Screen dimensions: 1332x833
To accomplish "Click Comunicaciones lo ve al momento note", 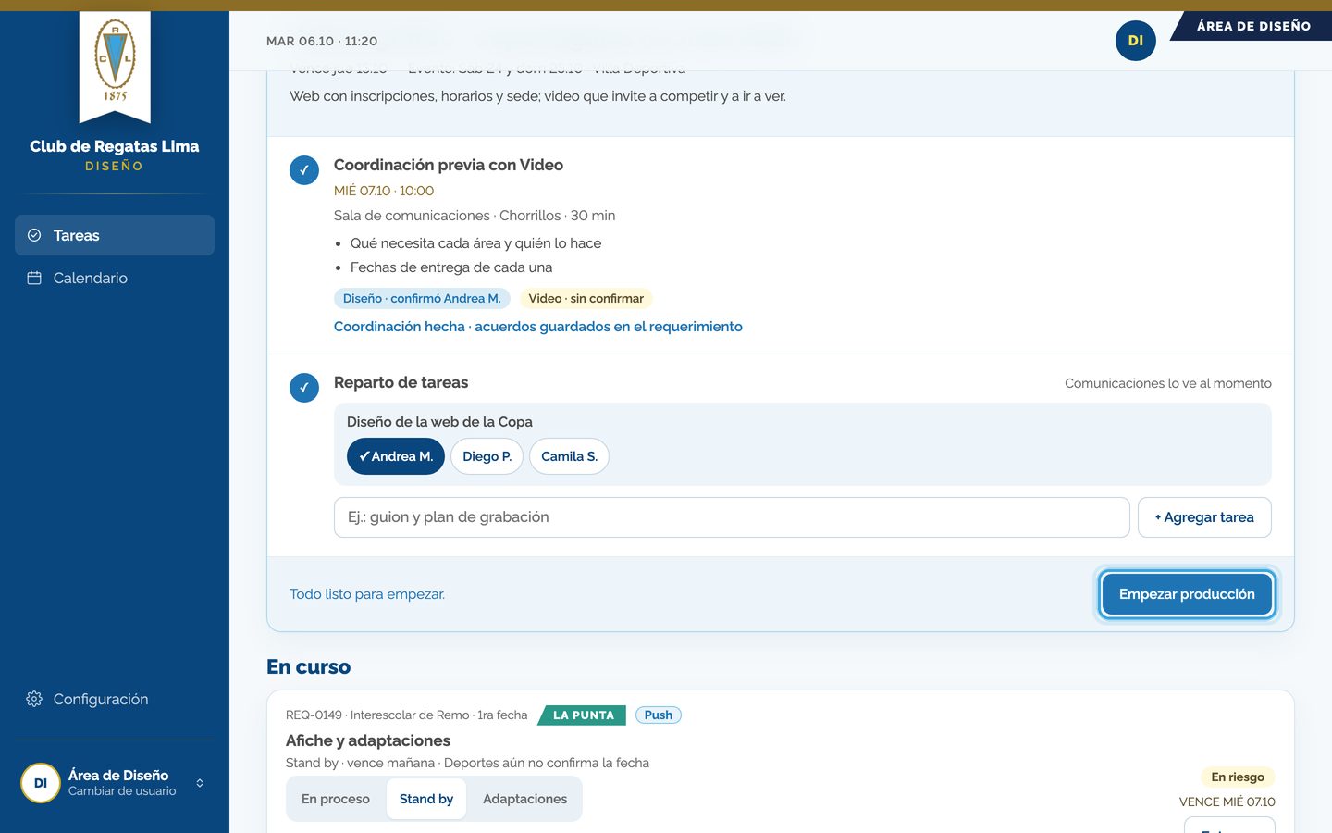I will pos(1168,383).
